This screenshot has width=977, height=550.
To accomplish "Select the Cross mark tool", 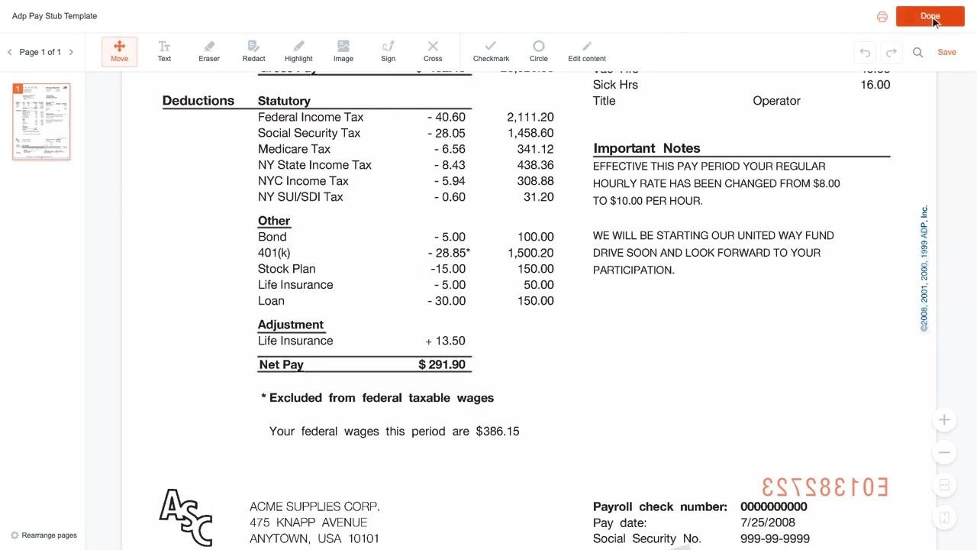I will (x=433, y=52).
